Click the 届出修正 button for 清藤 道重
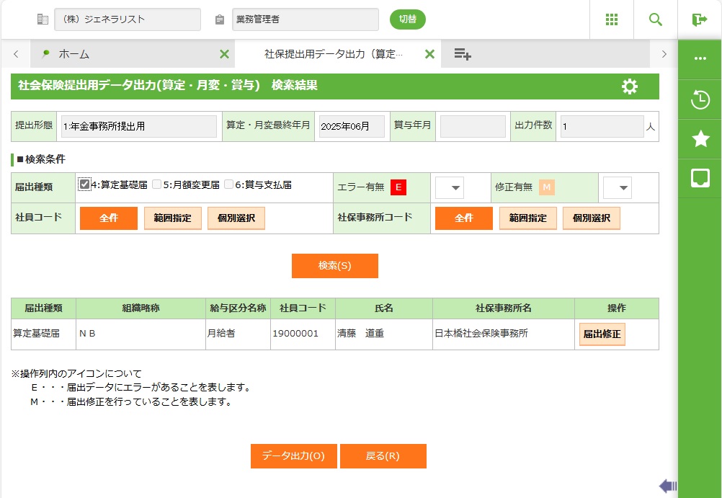The image size is (722, 498). pyautogui.click(x=602, y=334)
